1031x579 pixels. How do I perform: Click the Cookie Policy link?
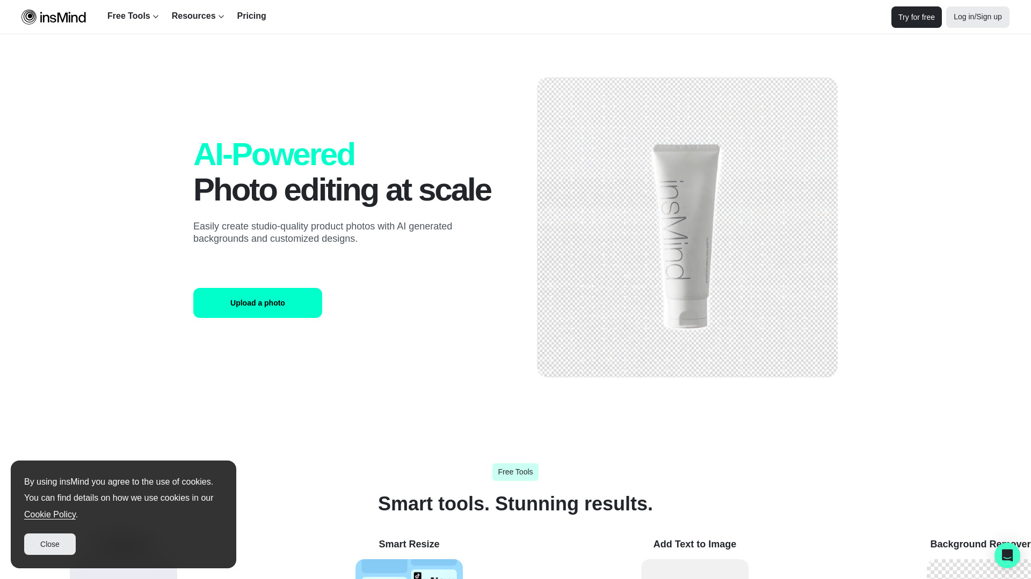[x=49, y=514]
